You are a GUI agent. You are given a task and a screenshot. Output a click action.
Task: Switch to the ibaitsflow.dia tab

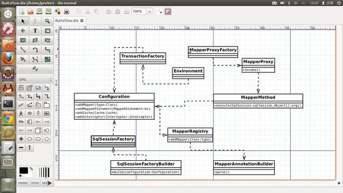[66, 21]
